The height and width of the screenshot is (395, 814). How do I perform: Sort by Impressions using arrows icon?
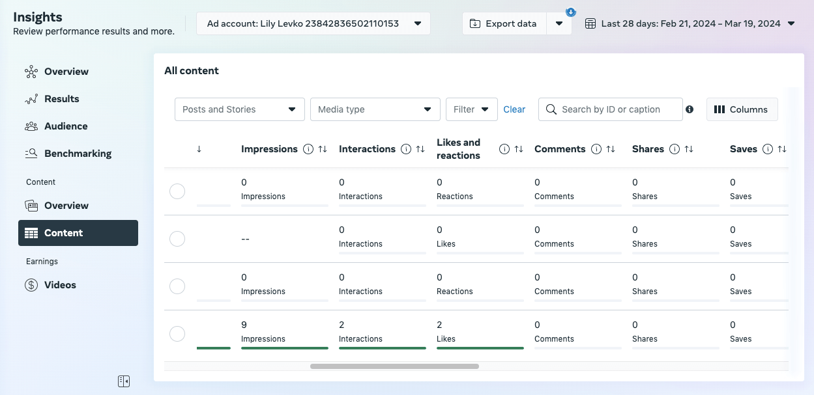tap(323, 149)
